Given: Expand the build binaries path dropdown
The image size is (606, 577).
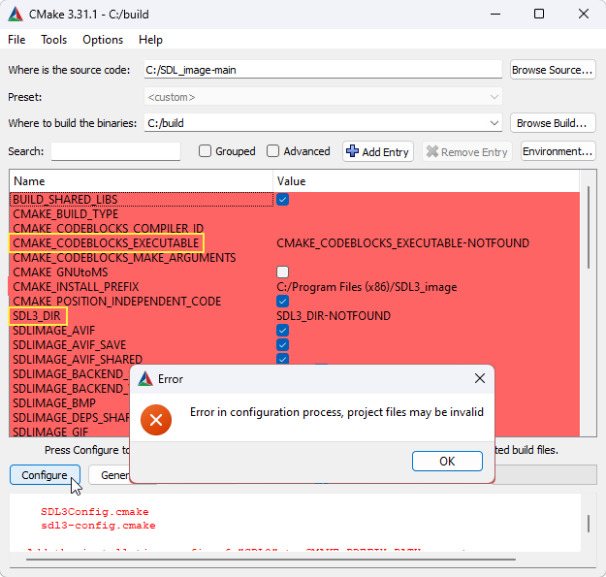Looking at the screenshot, I should (494, 123).
